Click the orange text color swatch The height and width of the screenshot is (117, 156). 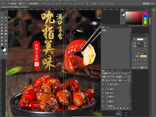pyautogui.click(x=143, y=56)
